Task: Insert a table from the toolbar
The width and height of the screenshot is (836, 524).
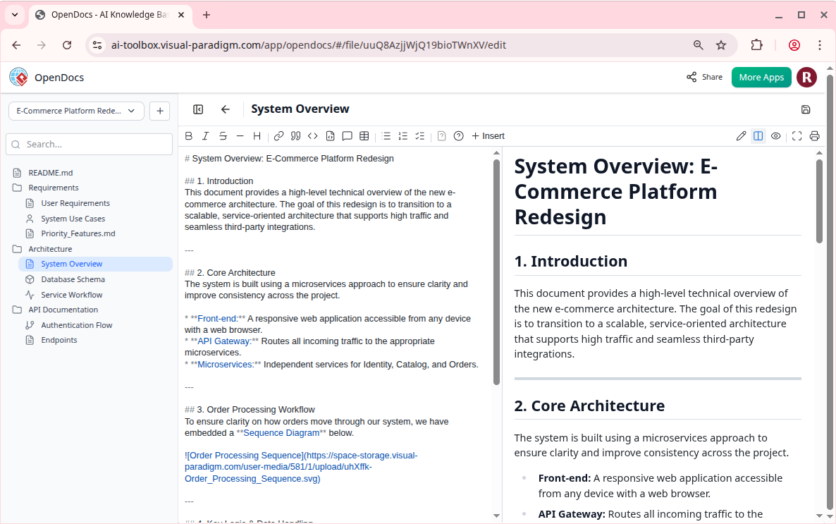Action: (x=364, y=136)
